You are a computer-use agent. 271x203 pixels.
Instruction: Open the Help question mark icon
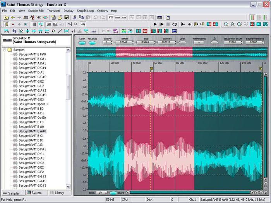coord(168,17)
